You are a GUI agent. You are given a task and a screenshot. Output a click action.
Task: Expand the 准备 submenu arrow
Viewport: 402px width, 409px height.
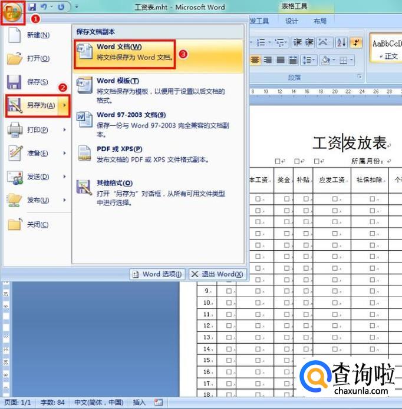64,153
